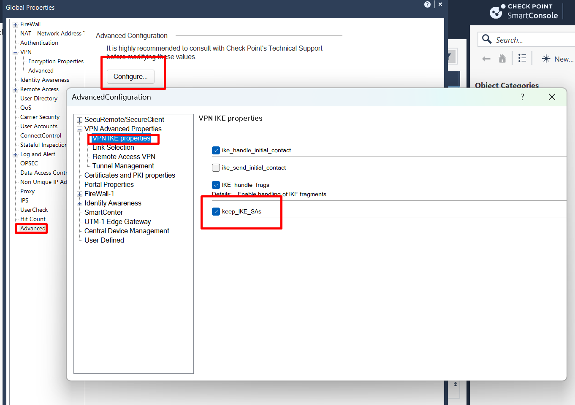Click the AdvancedConfiguration help question mark

522,97
